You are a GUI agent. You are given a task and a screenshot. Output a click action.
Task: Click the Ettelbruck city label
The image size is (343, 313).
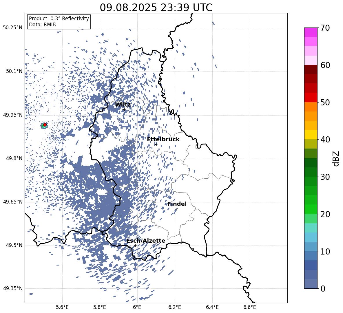tap(163, 140)
